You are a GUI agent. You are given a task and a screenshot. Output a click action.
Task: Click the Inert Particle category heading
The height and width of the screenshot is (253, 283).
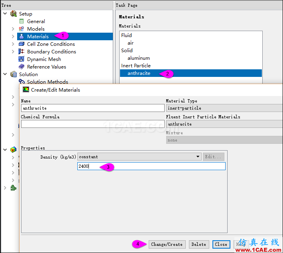point(136,66)
